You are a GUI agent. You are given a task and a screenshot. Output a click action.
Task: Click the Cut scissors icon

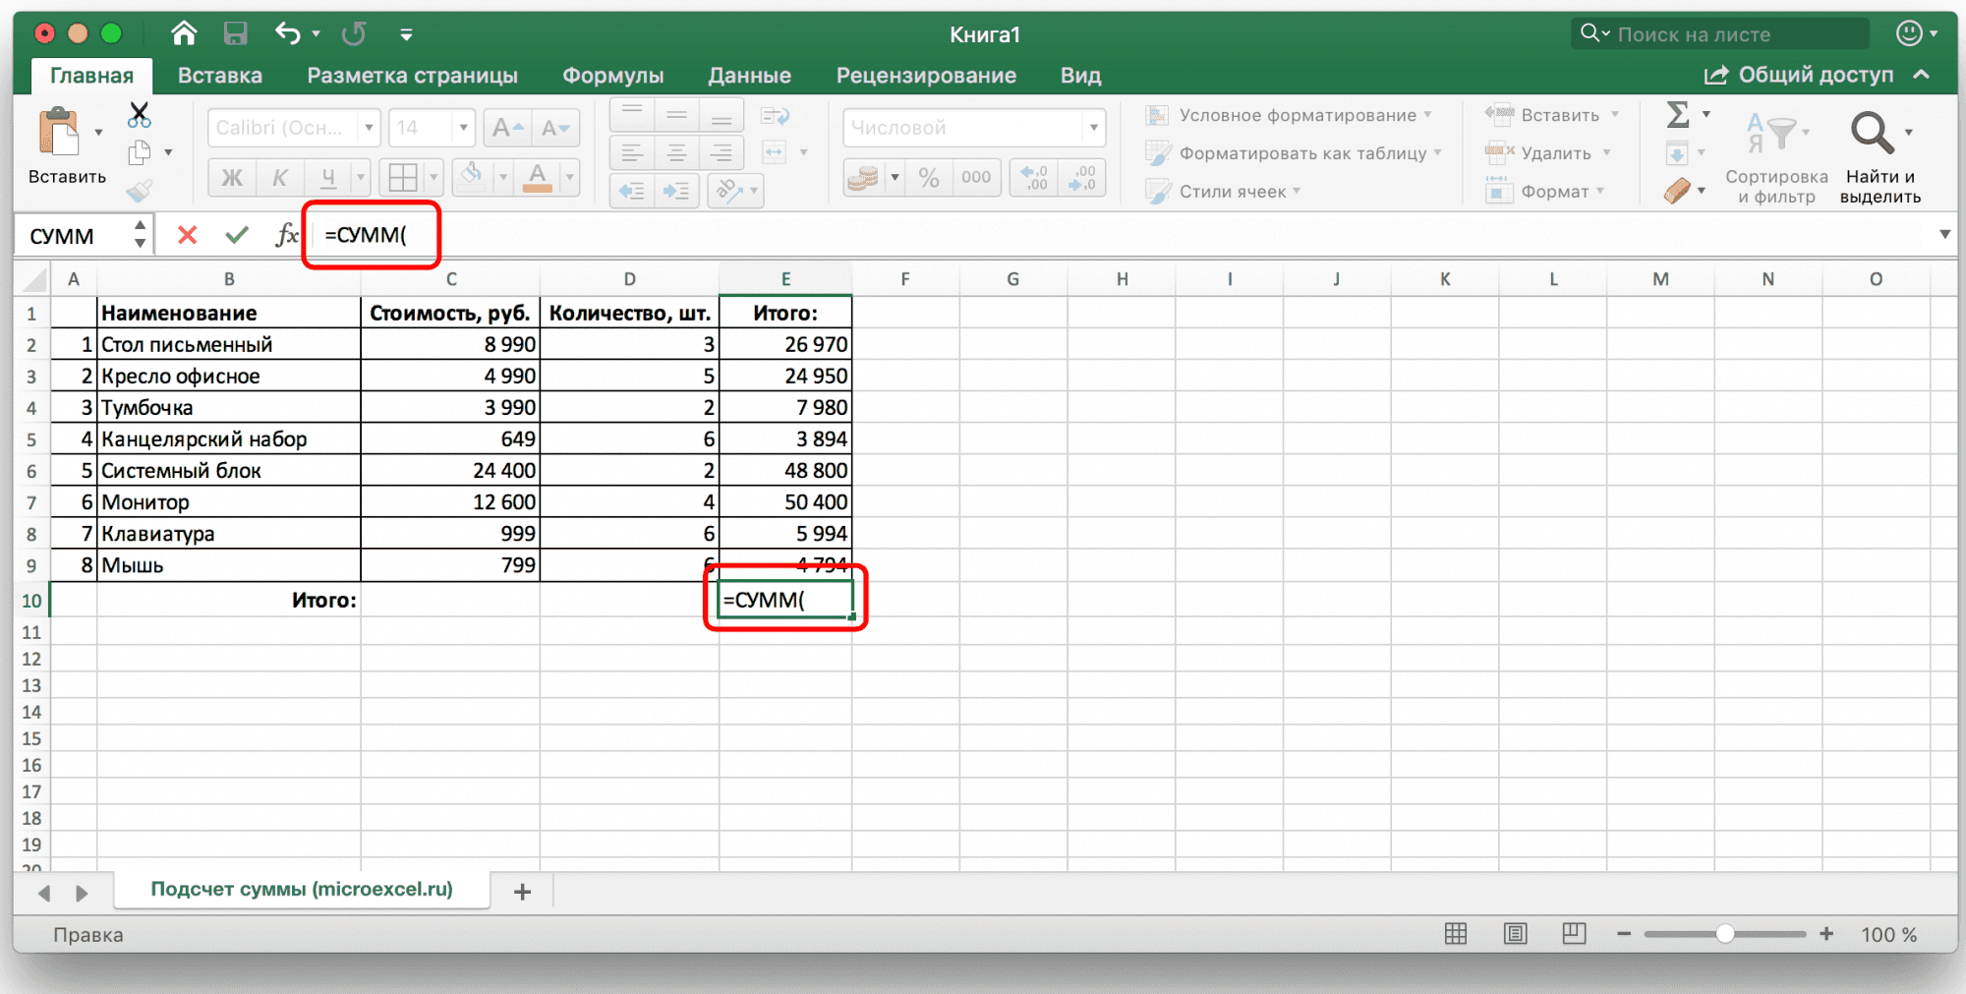[140, 115]
